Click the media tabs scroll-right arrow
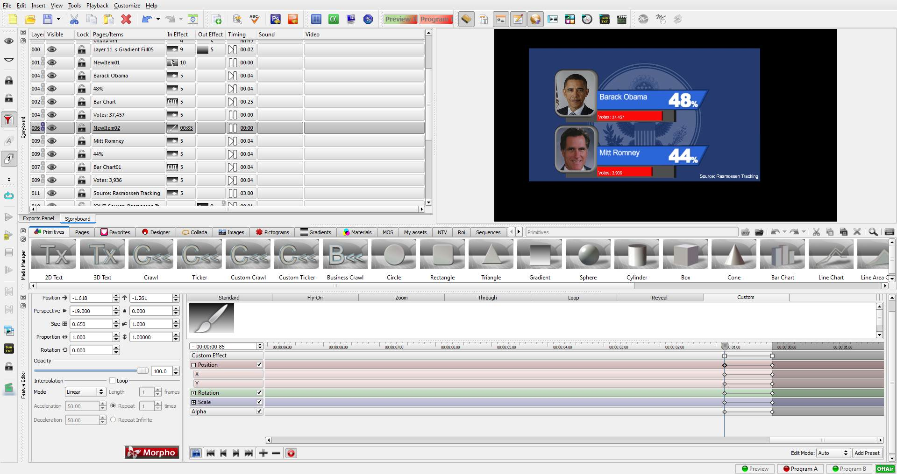 coord(519,232)
